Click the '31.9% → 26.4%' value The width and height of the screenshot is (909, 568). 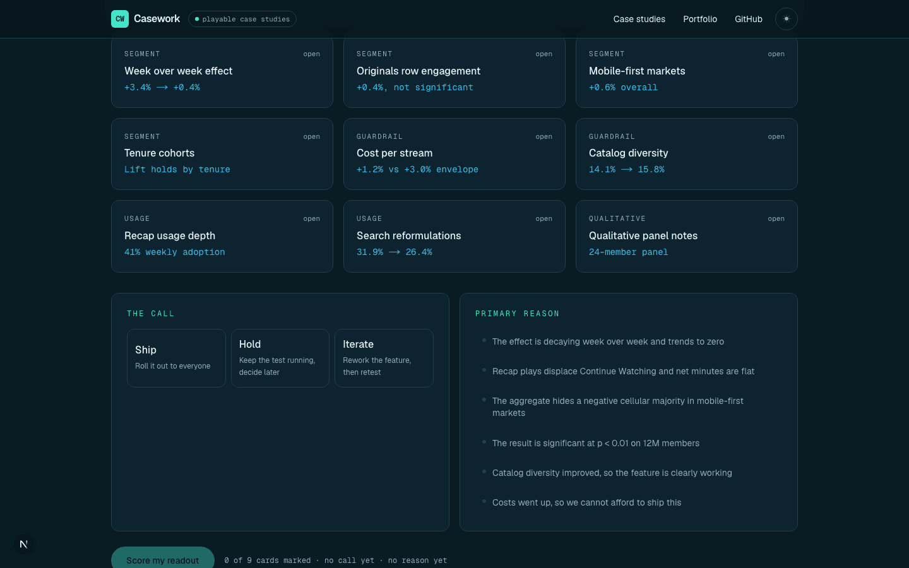coord(395,252)
